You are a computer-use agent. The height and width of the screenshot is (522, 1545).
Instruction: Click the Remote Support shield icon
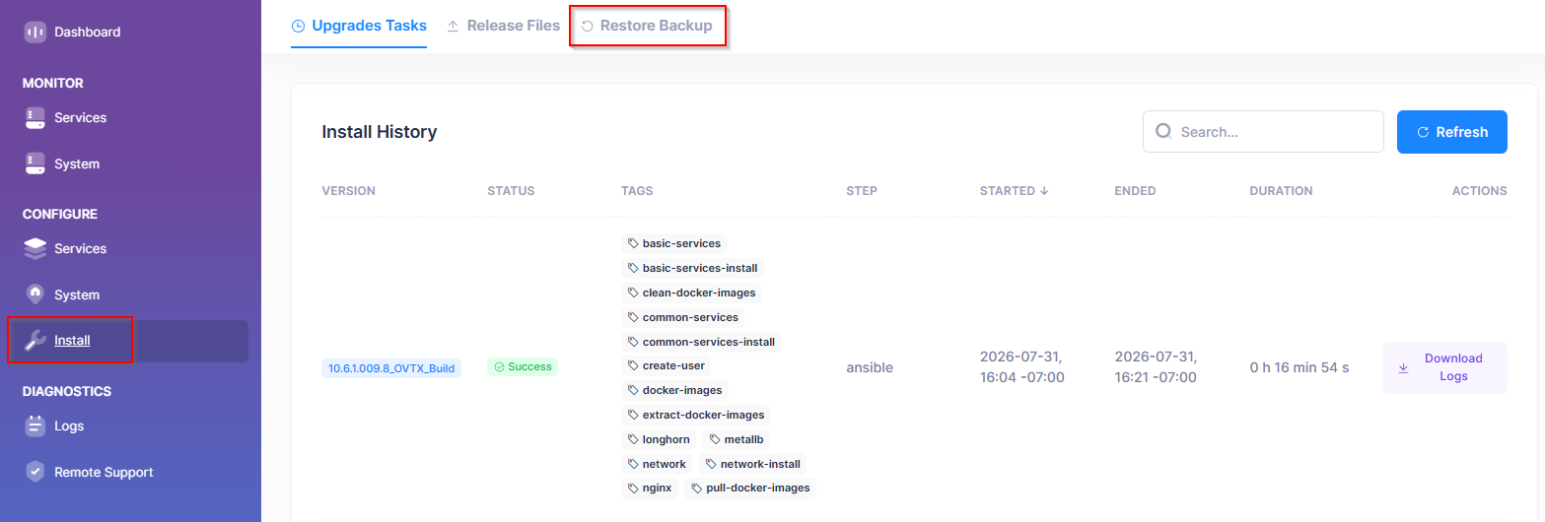[x=35, y=472]
